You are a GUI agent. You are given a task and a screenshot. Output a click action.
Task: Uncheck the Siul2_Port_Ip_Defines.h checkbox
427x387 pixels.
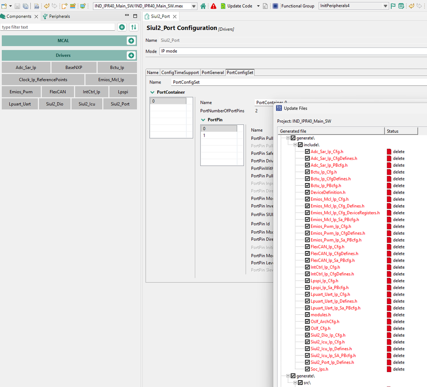[307, 362]
